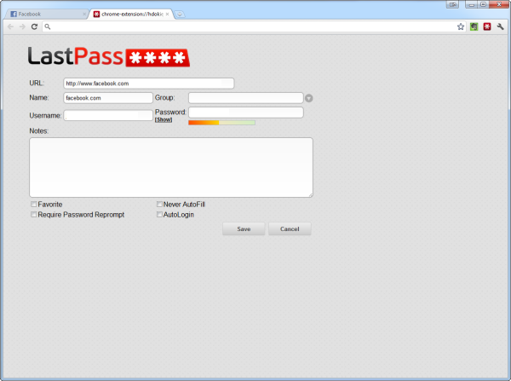The width and height of the screenshot is (511, 381).
Task: Switch to the Facebook tab
Action: [x=44, y=14]
